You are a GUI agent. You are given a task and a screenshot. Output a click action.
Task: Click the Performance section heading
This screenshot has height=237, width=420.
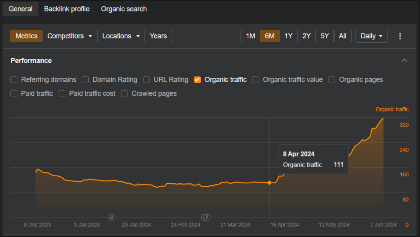point(31,61)
